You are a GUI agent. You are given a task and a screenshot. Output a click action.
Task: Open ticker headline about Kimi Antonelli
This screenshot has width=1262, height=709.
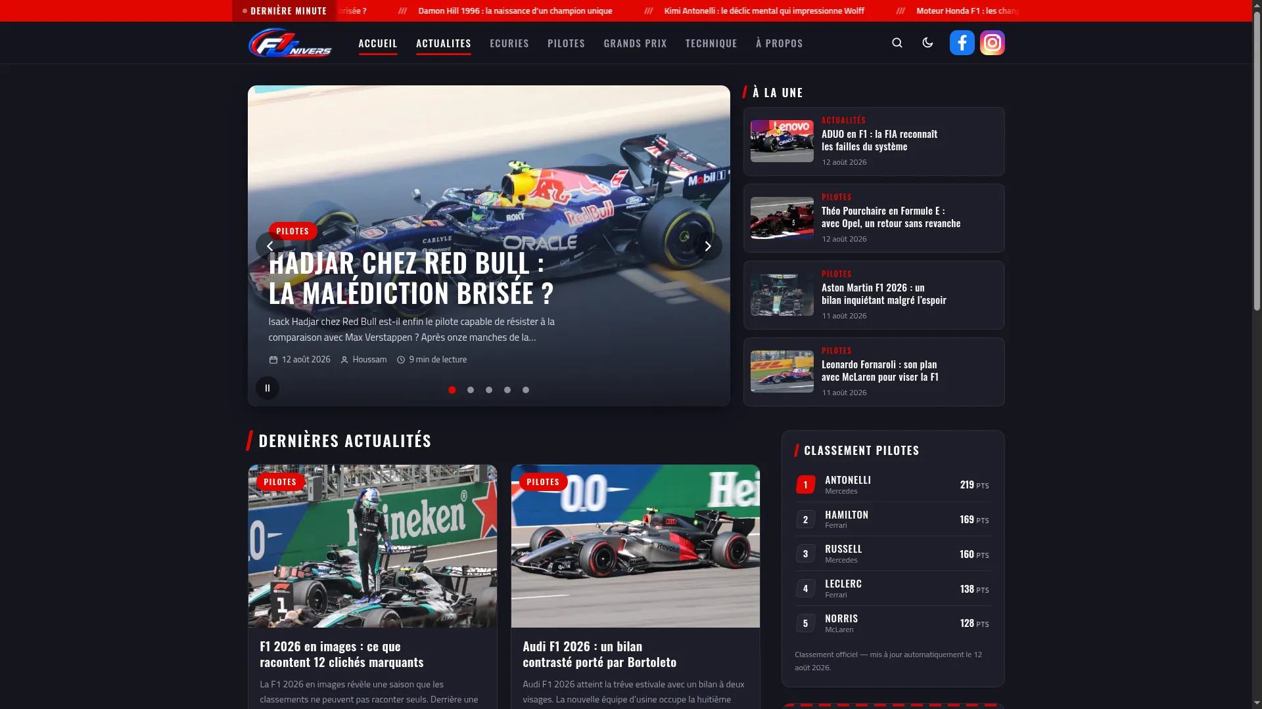764,11
